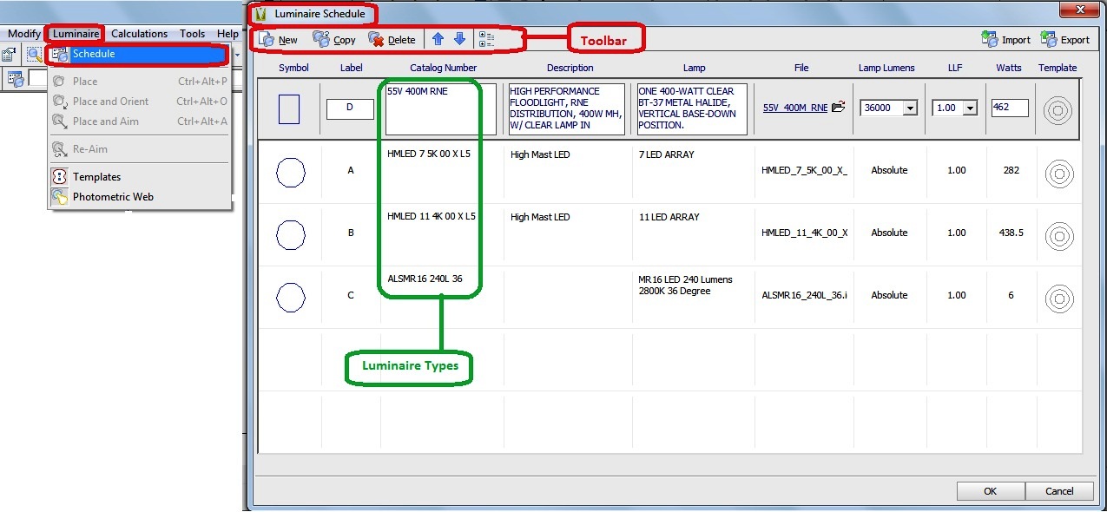Viewport: 1107px width, 512px height.
Task: Confirm the schedule with OK
Action: click(x=989, y=490)
